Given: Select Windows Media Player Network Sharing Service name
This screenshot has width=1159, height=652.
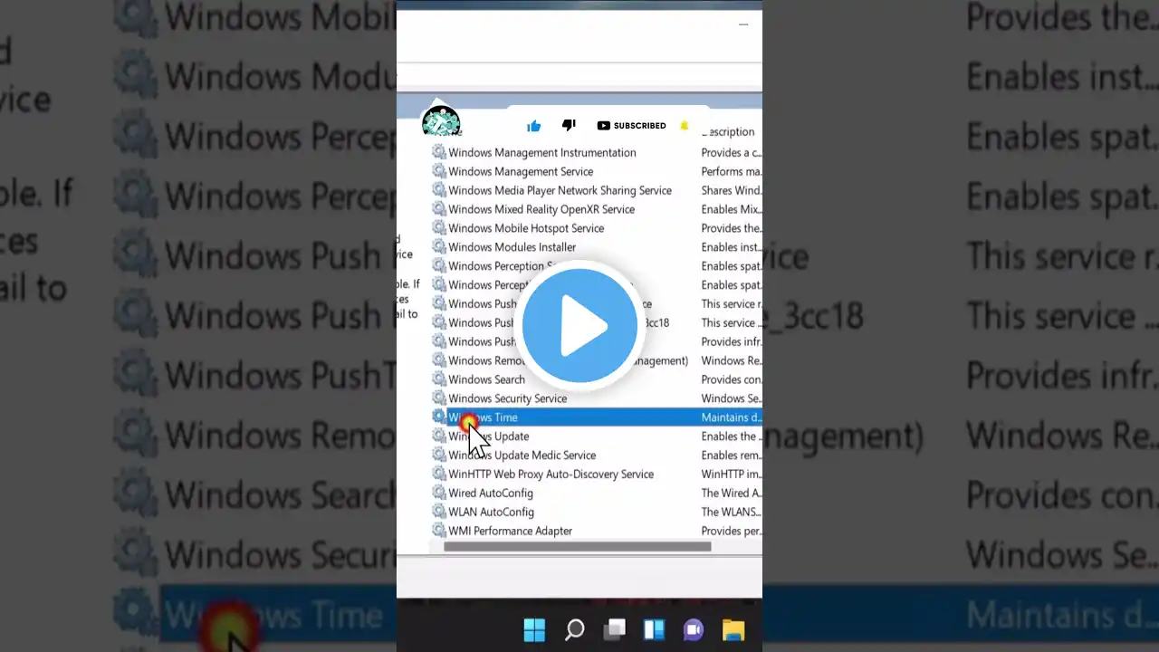Looking at the screenshot, I should point(560,191).
